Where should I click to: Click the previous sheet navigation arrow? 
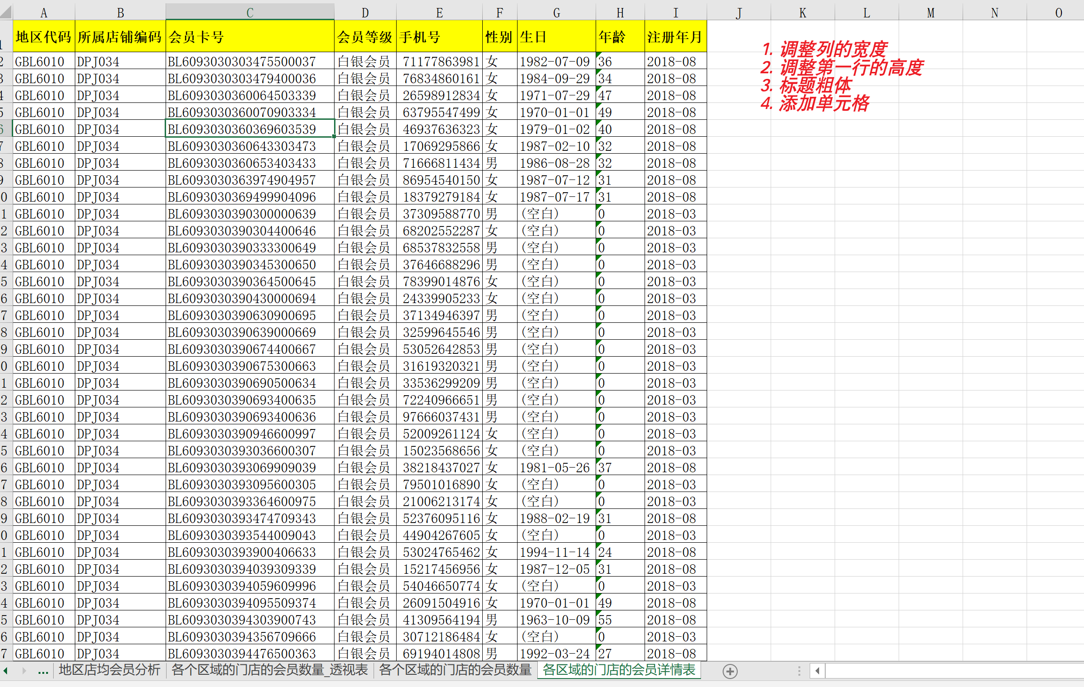point(6,671)
